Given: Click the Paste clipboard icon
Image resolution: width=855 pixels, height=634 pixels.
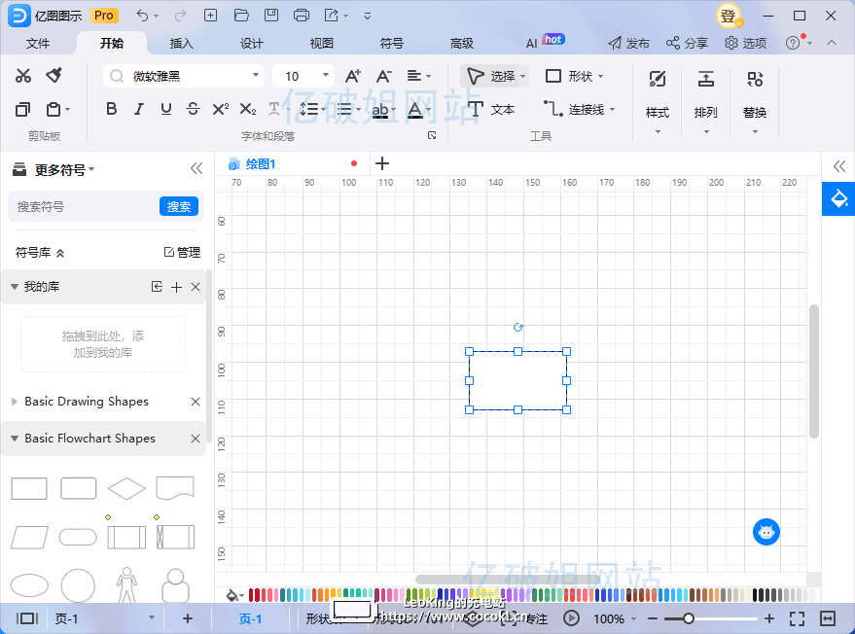Looking at the screenshot, I should pyautogui.click(x=53, y=110).
